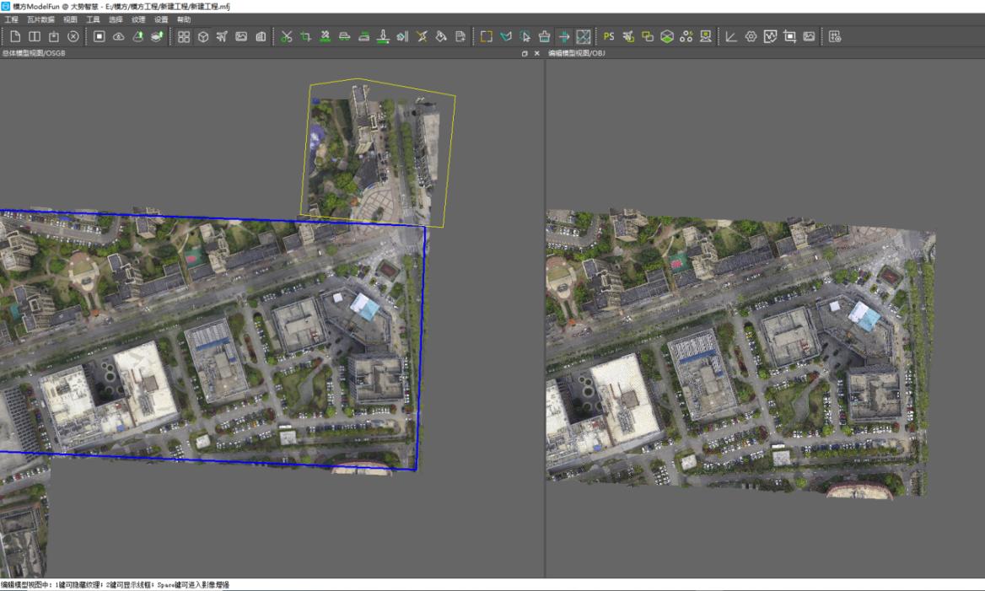The width and height of the screenshot is (985, 591).
Task: Click the cleaning brush tool icon
Action: [545, 36]
